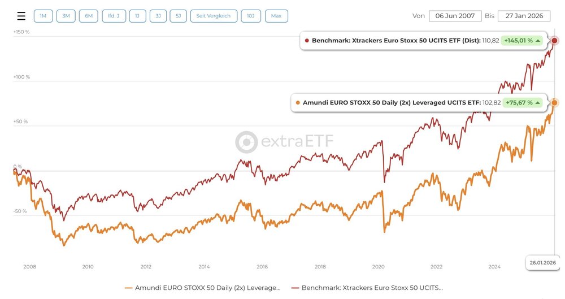Show the 5J time period
This screenshot has height=299, width=565.
(178, 16)
